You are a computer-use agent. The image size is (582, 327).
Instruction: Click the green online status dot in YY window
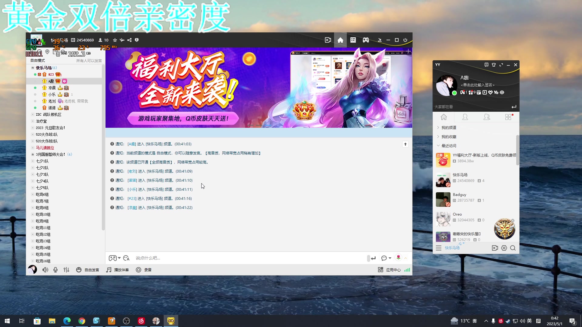tap(454, 93)
